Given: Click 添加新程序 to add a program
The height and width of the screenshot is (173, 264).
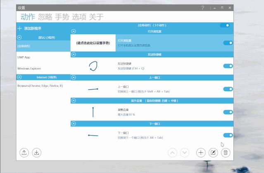Looking at the screenshot, I should (33, 28).
